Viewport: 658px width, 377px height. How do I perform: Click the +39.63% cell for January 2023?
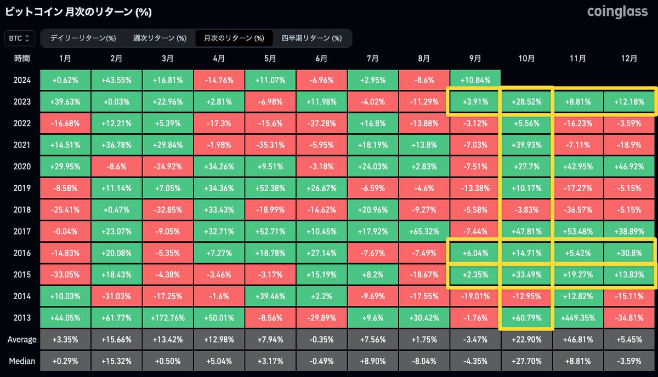65,101
